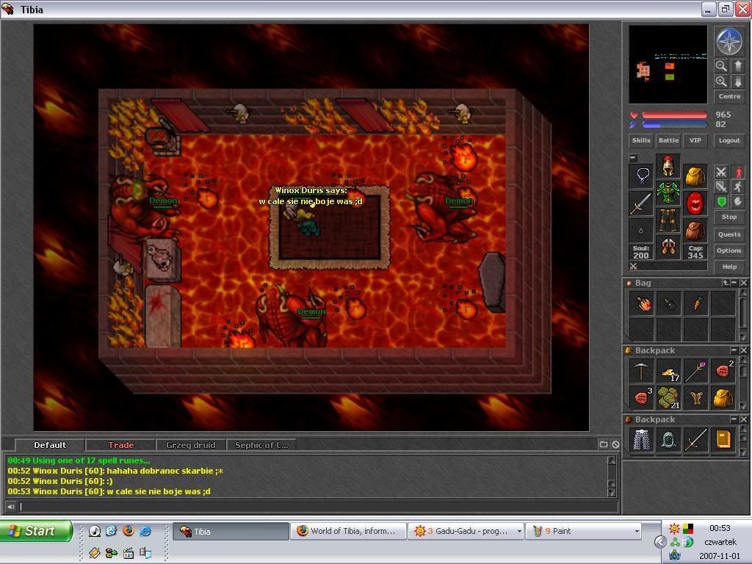Open Gadu-Gadu taskbar group dropdown arrow
The image size is (752, 564).
coord(519,532)
